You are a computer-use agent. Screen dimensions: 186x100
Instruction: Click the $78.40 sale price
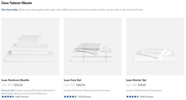(x=142, y=85)
